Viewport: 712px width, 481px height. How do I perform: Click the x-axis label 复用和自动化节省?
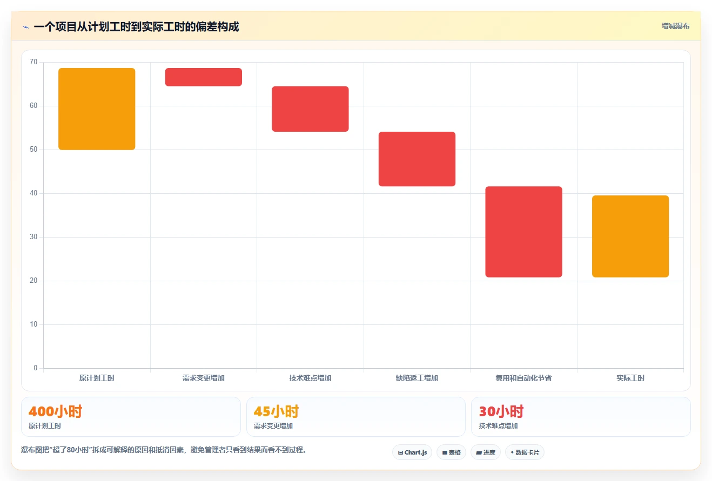[x=523, y=378]
